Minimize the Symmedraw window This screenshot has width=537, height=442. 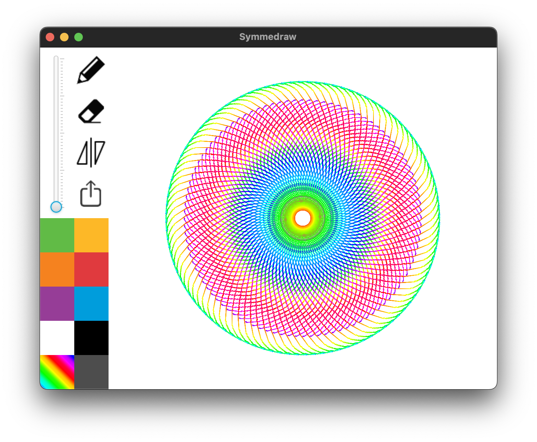click(x=64, y=37)
